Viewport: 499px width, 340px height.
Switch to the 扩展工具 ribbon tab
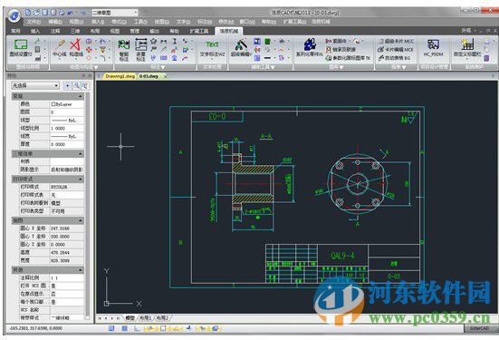click(199, 31)
